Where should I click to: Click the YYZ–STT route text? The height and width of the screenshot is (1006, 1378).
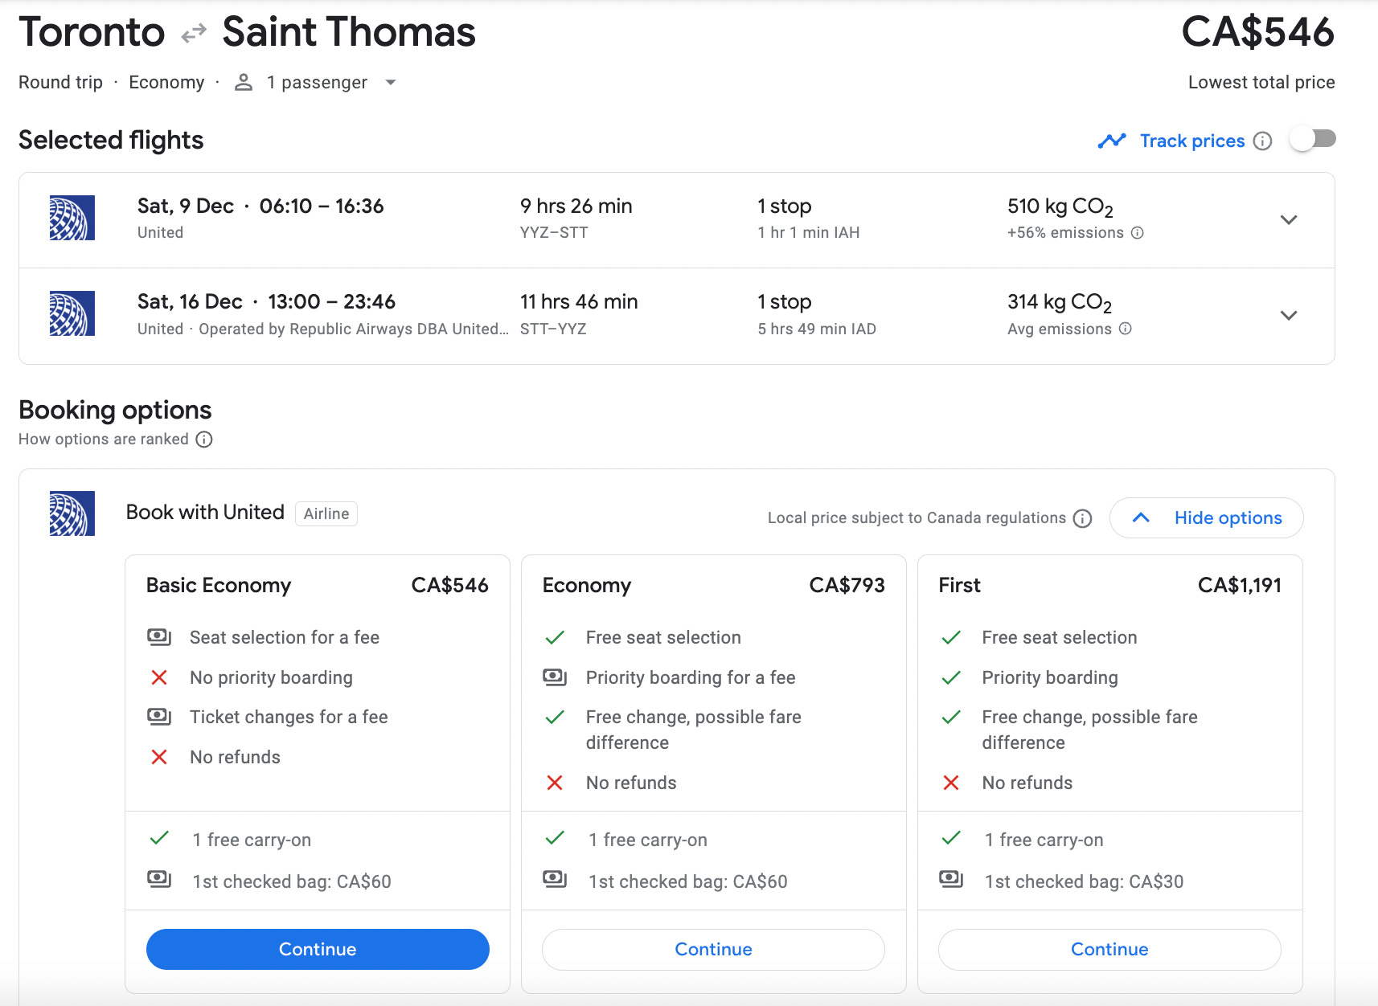point(554,233)
